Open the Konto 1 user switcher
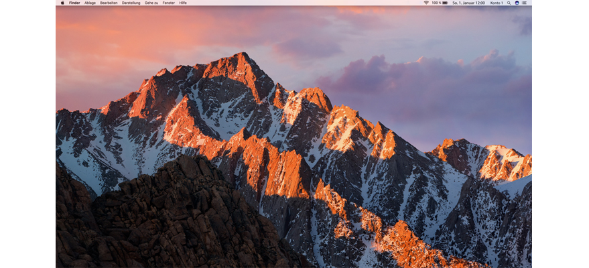The image size is (589, 268). tap(497, 3)
